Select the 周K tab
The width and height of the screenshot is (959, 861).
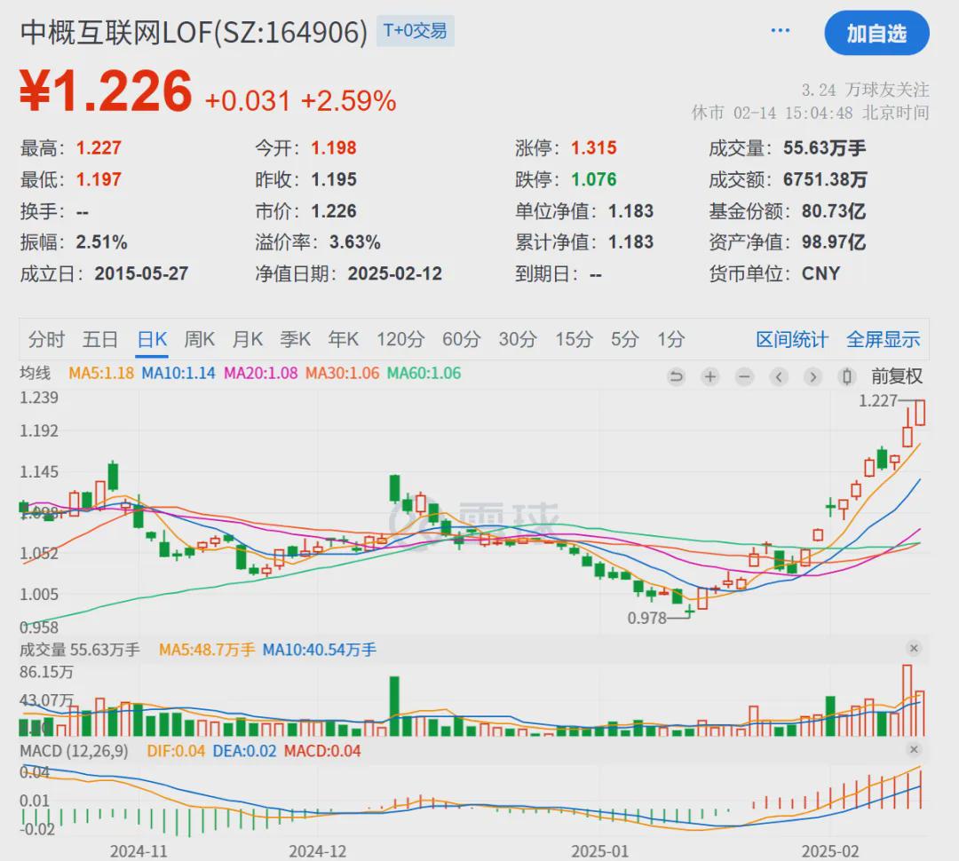pos(200,339)
